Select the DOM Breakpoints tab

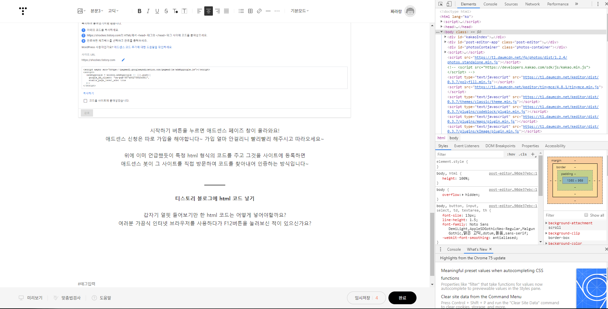coord(500,146)
